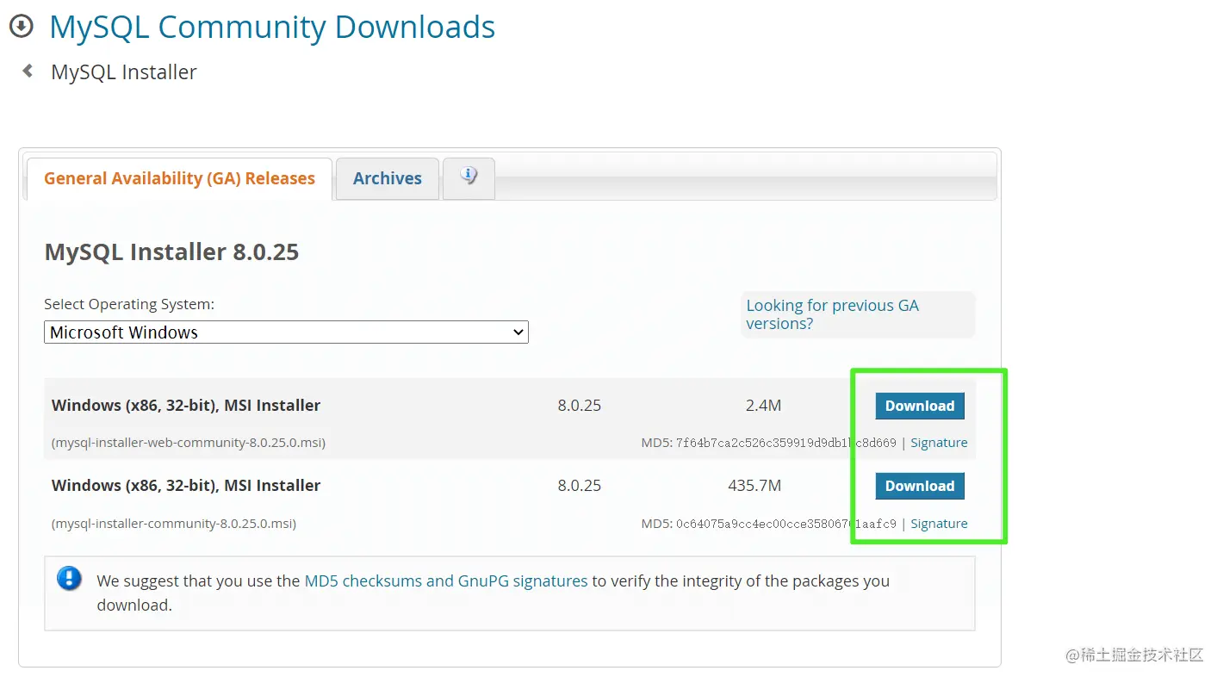Screen dimensions: 1223x683
Task: Open Signature link for web-community installer
Action: [939, 443]
